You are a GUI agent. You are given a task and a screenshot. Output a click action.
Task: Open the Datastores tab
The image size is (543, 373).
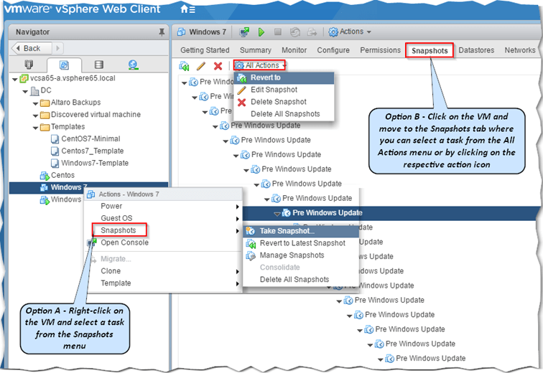coord(476,50)
